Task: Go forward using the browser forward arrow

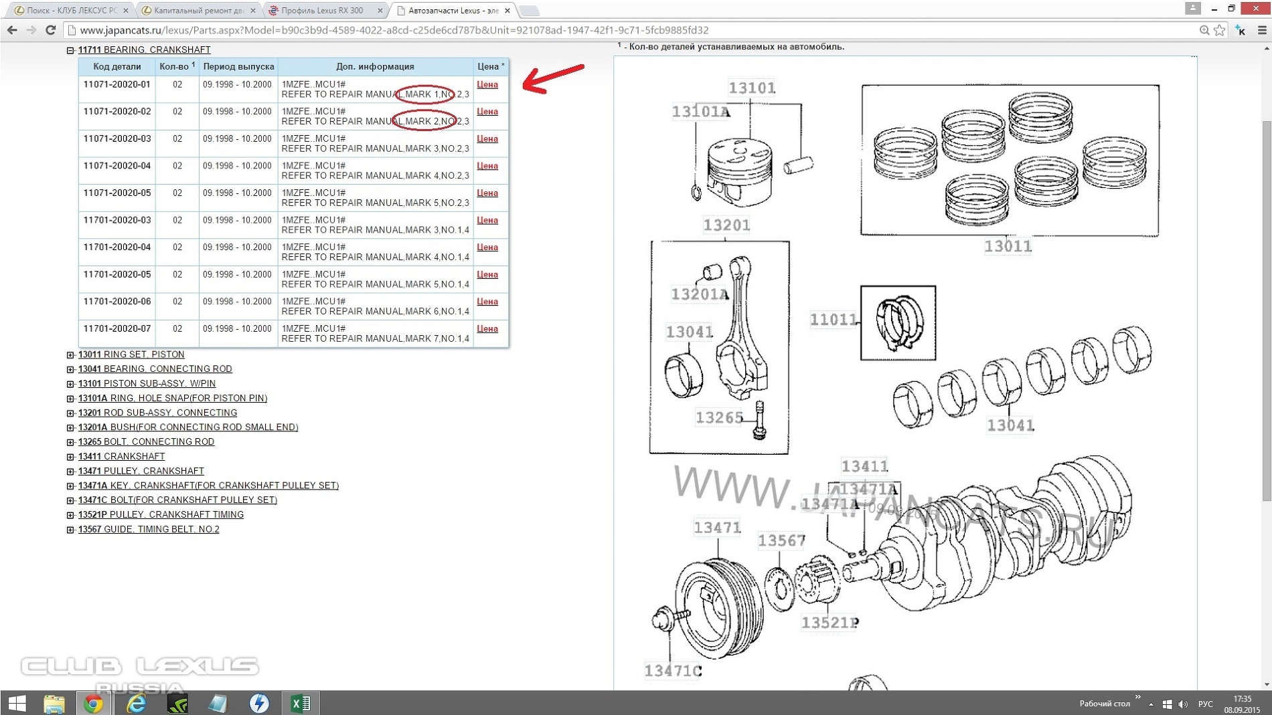Action: [x=31, y=30]
